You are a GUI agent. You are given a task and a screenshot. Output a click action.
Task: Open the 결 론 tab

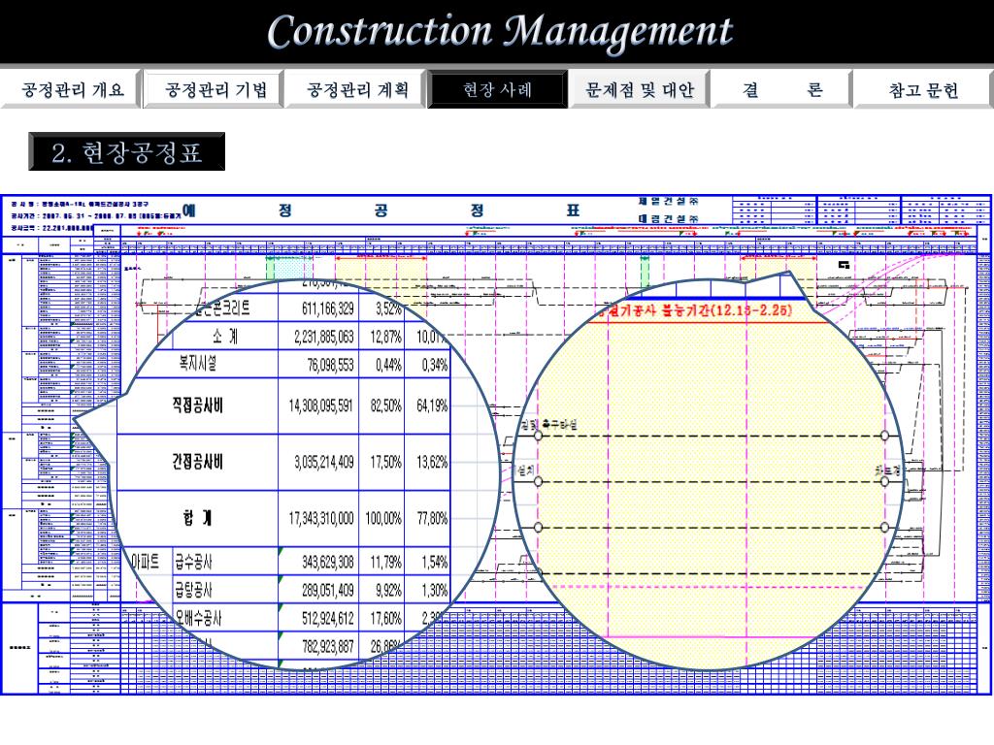pyautogui.click(x=781, y=89)
